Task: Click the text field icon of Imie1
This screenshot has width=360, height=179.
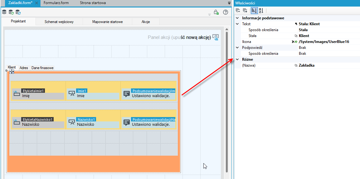Action: point(72,93)
